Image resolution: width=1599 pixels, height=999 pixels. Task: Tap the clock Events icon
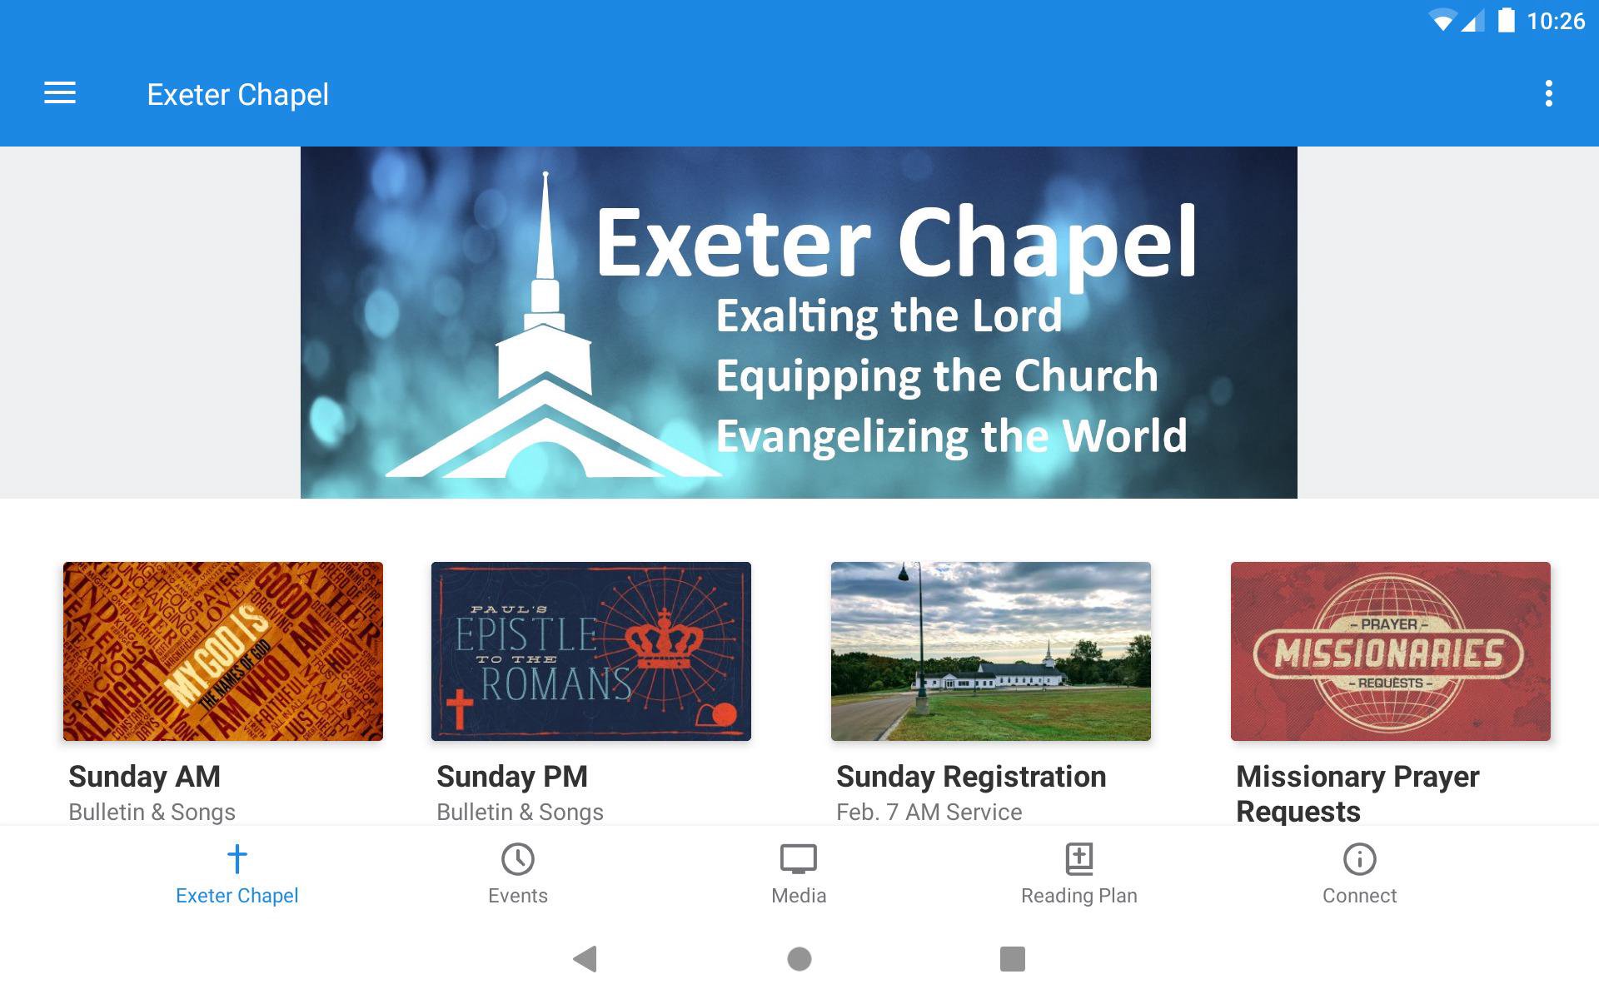point(517,858)
